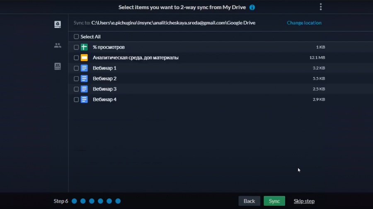Open the Shared drives sidebar icon
The width and height of the screenshot is (373, 209).
point(58,66)
